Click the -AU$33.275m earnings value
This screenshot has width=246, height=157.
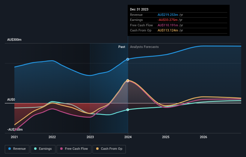point(167,20)
